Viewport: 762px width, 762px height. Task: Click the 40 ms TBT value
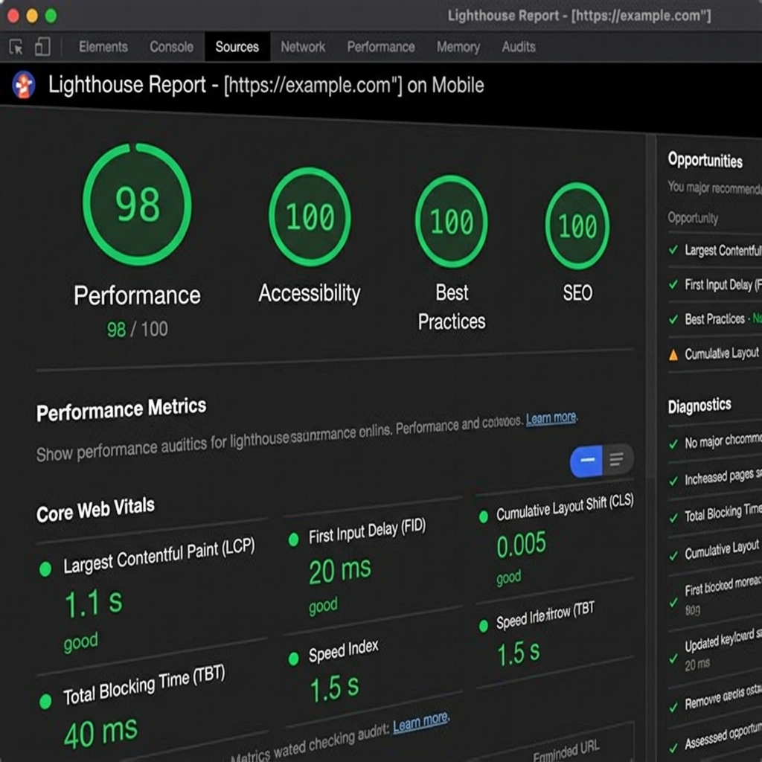tap(100, 733)
